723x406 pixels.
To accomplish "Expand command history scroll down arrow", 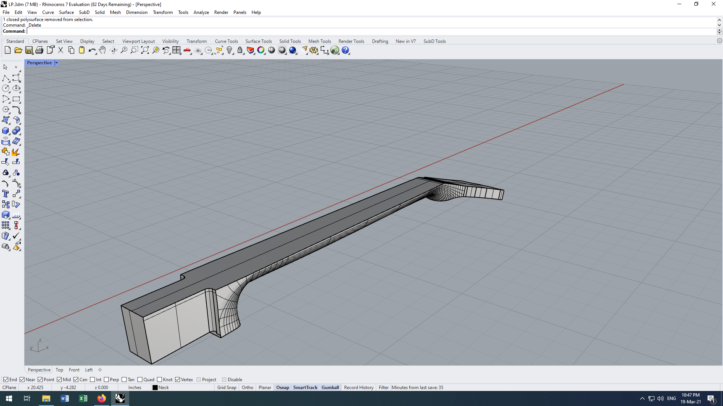I will (x=719, y=25).
